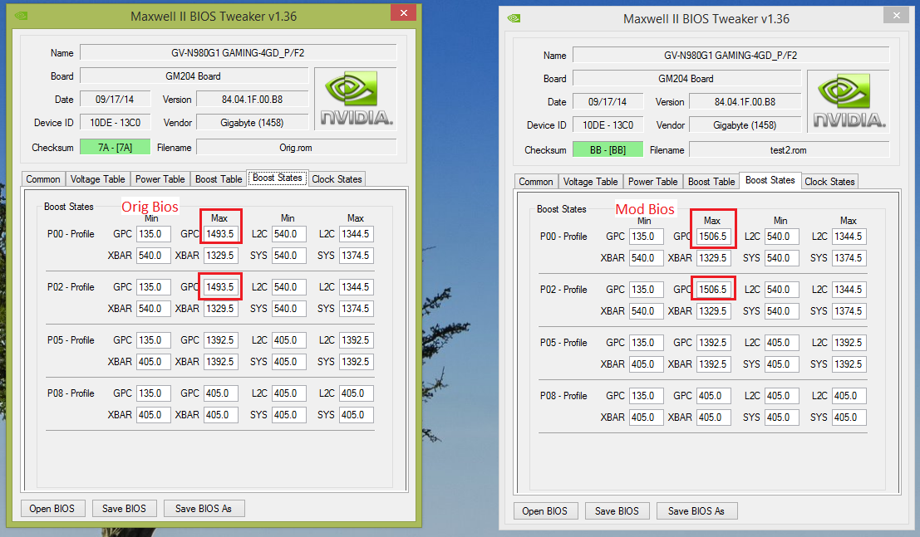920x537 pixels.
Task: Select Boost Table tab in Orig.rom window
Action: [x=219, y=179]
